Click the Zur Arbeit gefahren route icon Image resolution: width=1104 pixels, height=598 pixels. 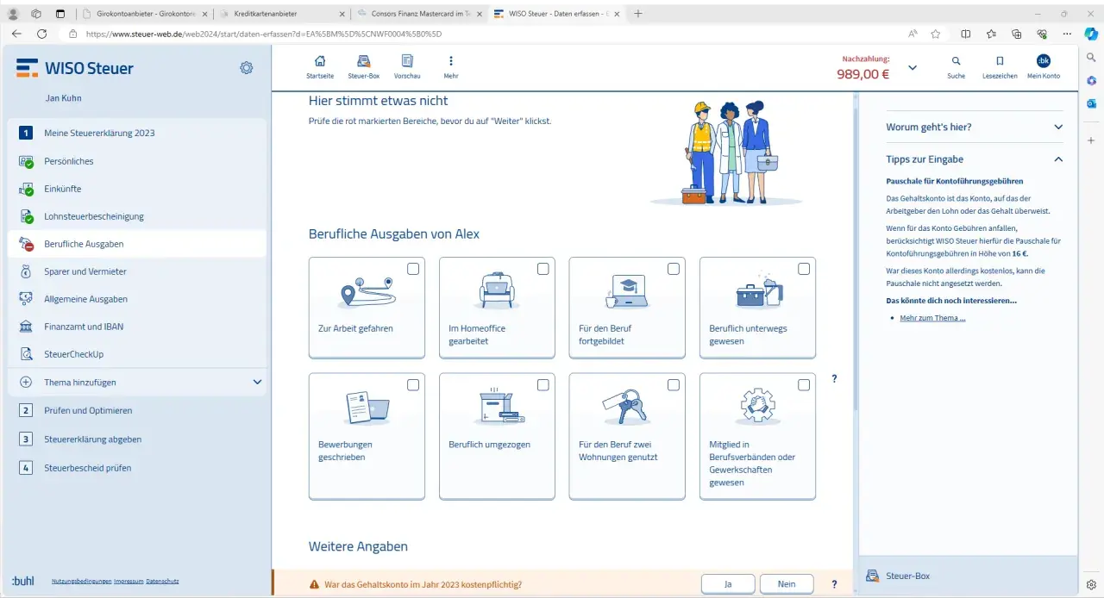coord(367,293)
